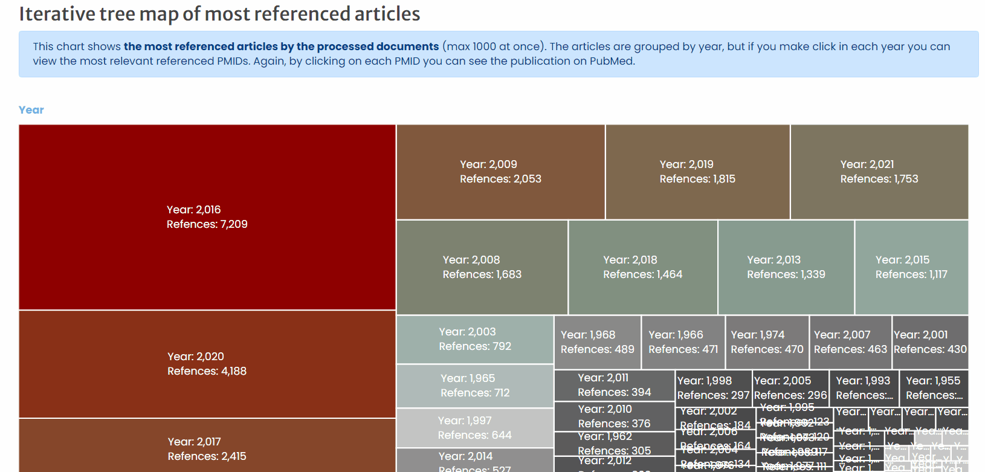Click the Year 2,001 block
The width and height of the screenshot is (985, 472).
click(x=930, y=342)
